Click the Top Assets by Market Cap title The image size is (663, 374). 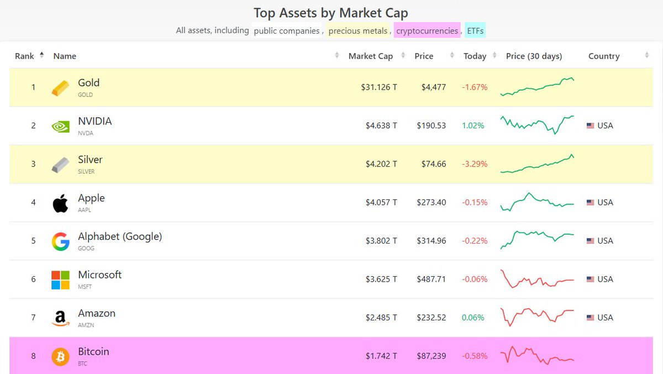click(x=331, y=12)
